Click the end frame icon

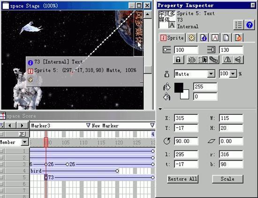pos(211,50)
